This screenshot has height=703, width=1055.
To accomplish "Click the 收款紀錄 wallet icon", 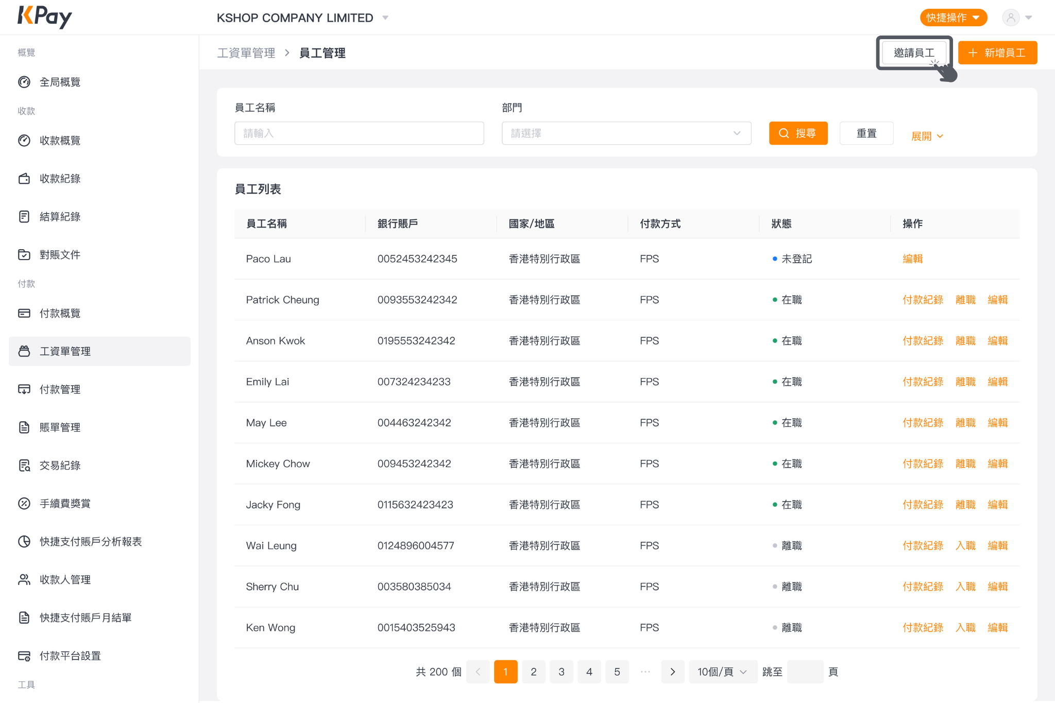I will pyautogui.click(x=24, y=179).
